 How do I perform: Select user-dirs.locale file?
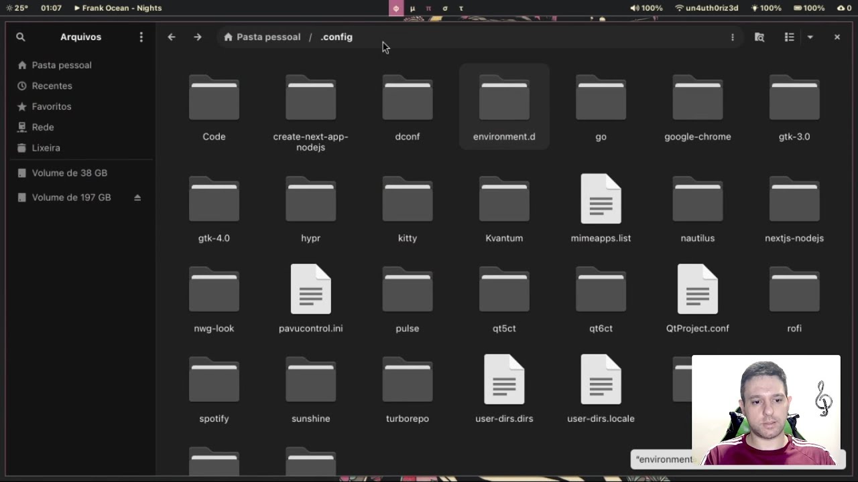click(601, 390)
